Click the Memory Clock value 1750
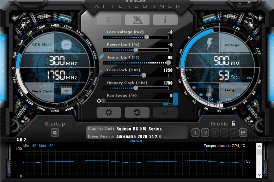The height and width of the screenshot is (182, 274). point(168,83)
